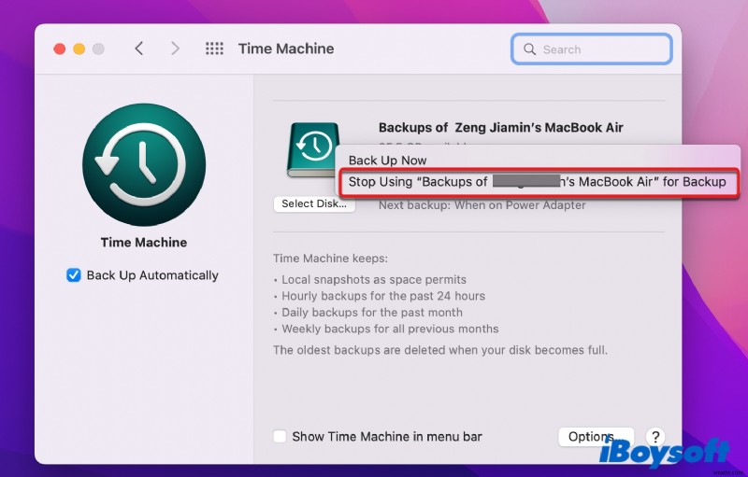Click 'Local snapshots as space permits'

click(374, 279)
